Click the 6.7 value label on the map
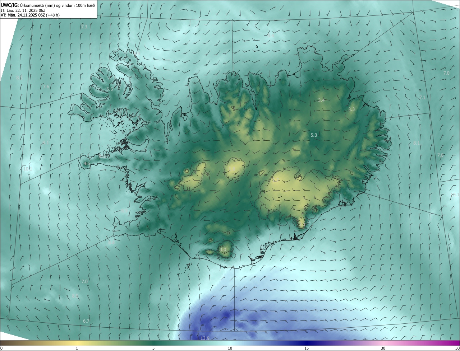This screenshot has height=351, width=460. [x=86, y=321]
